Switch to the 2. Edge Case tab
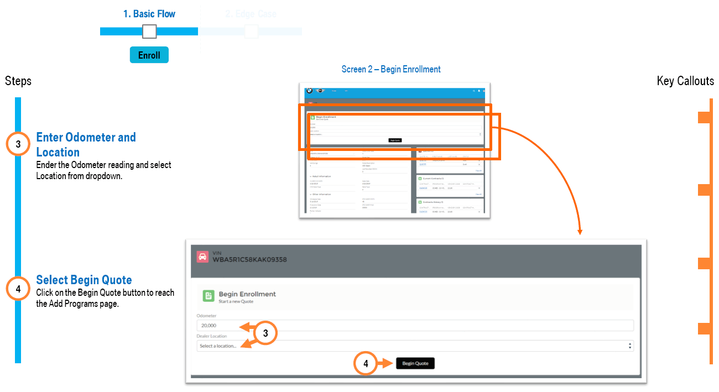 point(251,14)
